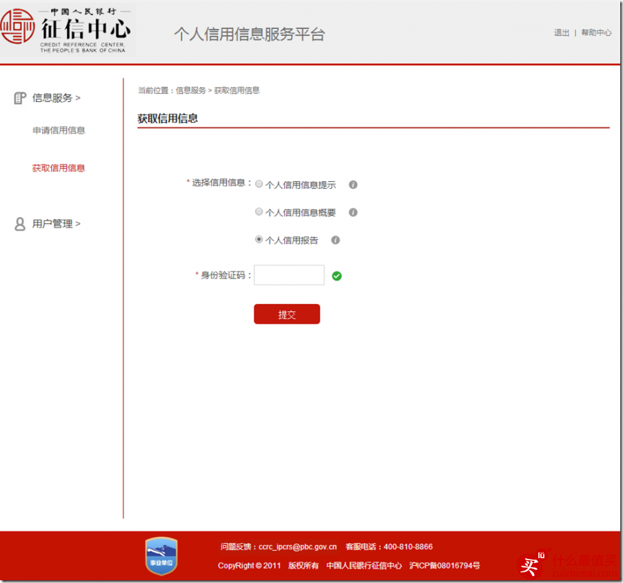Click the CopyRight © 2011 footer text
Image resolution: width=623 pixels, height=583 pixels.
pos(249,566)
